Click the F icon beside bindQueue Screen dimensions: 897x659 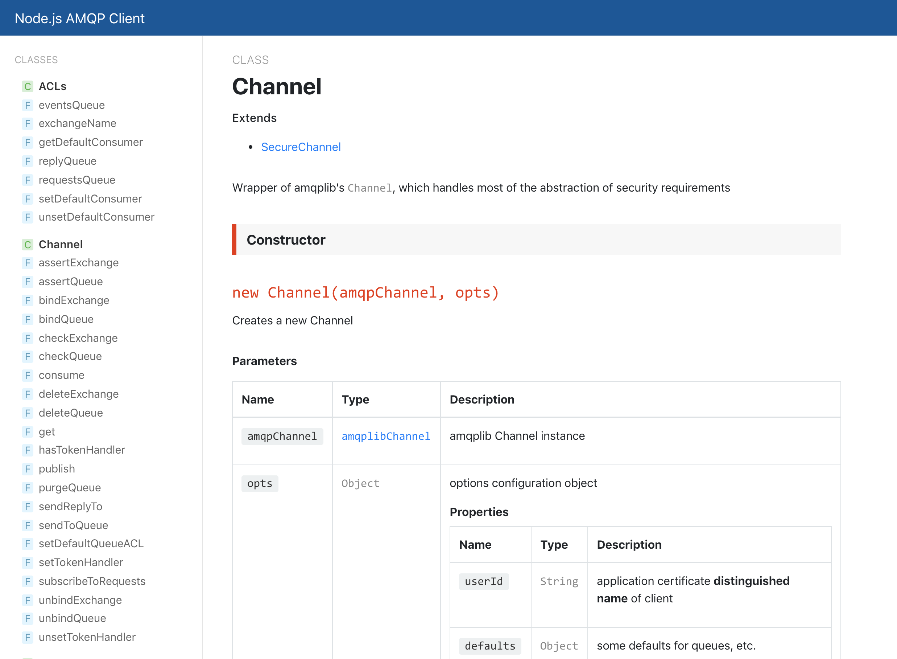pyautogui.click(x=28, y=319)
